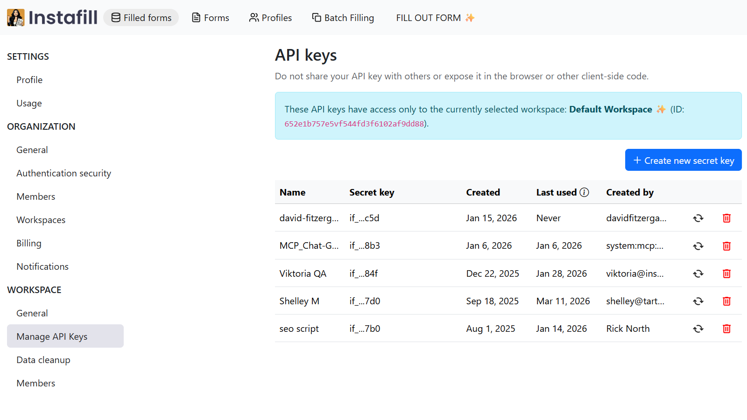The image size is (747, 420).
Task: Open the Last used info tooltip
Action: pyautogui.click(x=585, y=192)
